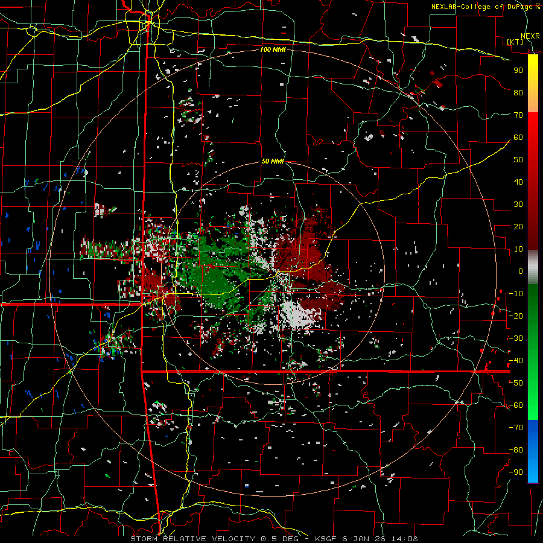Viewport: 543px width, 543px height.
Task: Click the positive 80 value on velocity scale
Action: [518, 92]
